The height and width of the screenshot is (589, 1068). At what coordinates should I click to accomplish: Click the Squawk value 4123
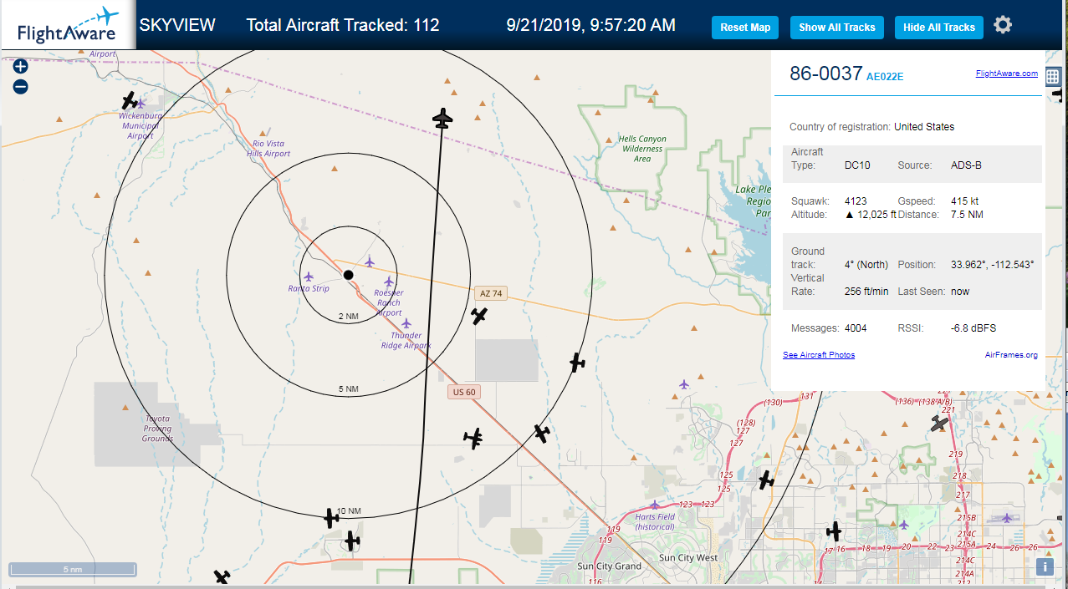click(856, 201)
